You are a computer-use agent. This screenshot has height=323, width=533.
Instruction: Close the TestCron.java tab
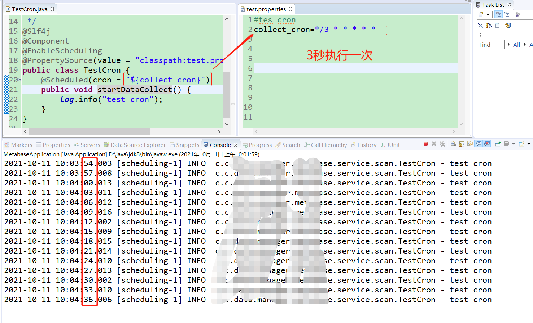click(52, 9)
